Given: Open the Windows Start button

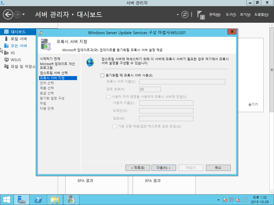Looking at the screenshot, I should coord(7,200).
